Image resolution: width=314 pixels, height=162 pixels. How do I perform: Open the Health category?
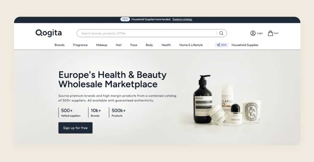coord(166,45)
